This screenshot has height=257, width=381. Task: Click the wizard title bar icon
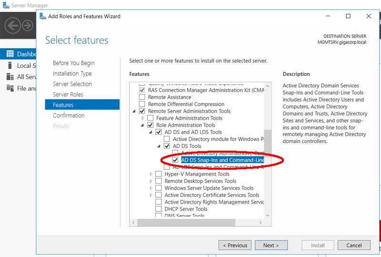tap(43, 16)
